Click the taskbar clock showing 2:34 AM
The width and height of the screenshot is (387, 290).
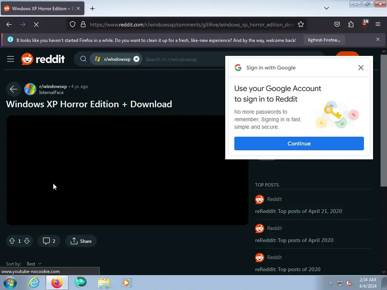pos(367,283)
